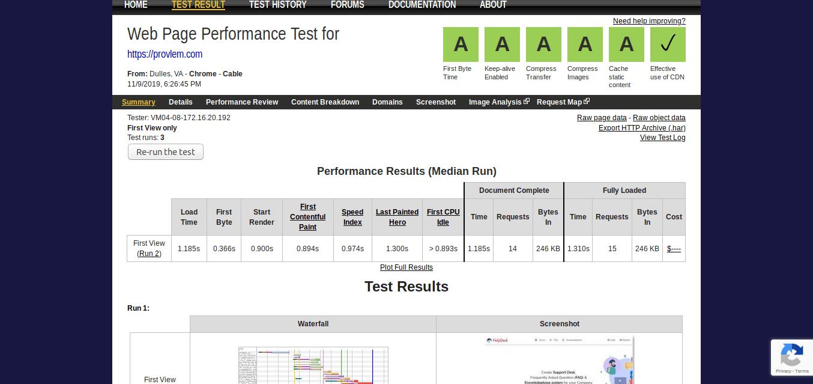
Task: Open the FORUMS menu item
Action: point(348,5)
